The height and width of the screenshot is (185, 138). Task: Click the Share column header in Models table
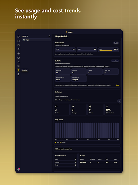click(x=115, y=159)
